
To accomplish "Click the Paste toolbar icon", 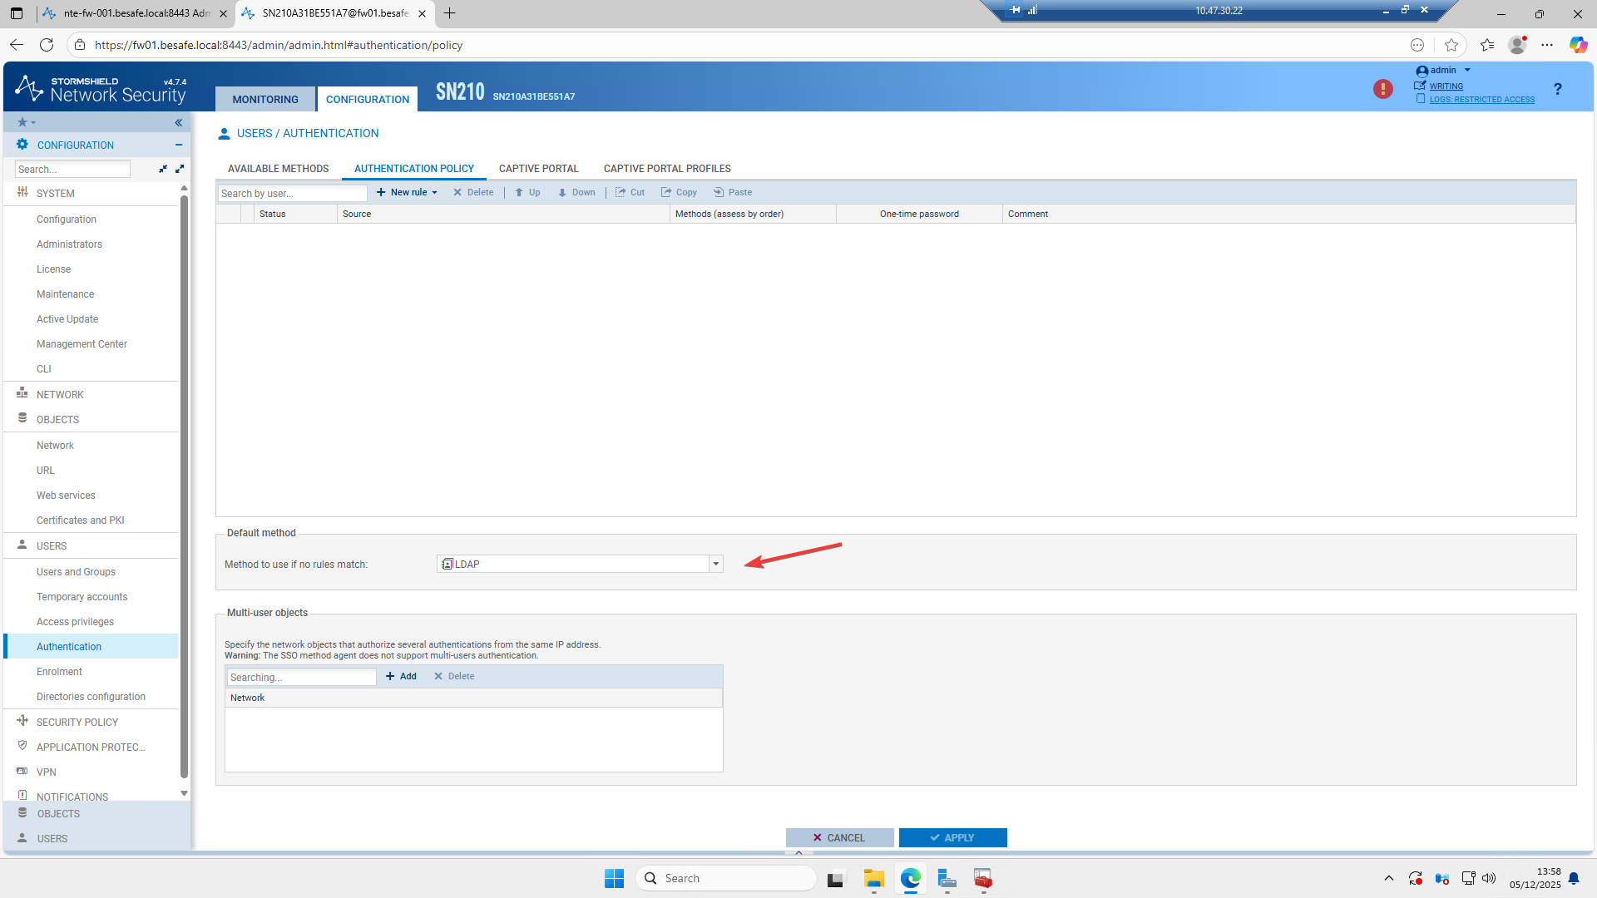I will pyautogui.click(x=732, y=192).
